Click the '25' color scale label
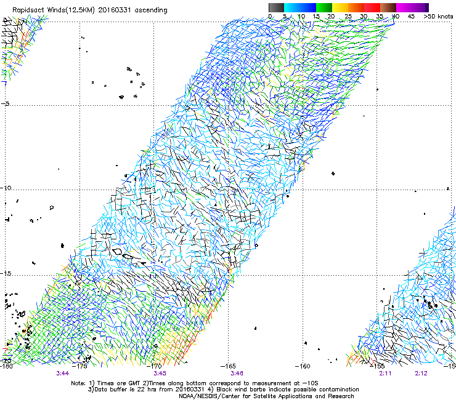Image resolution: width=456 pixels, height=400 pixels. (348, 17)
